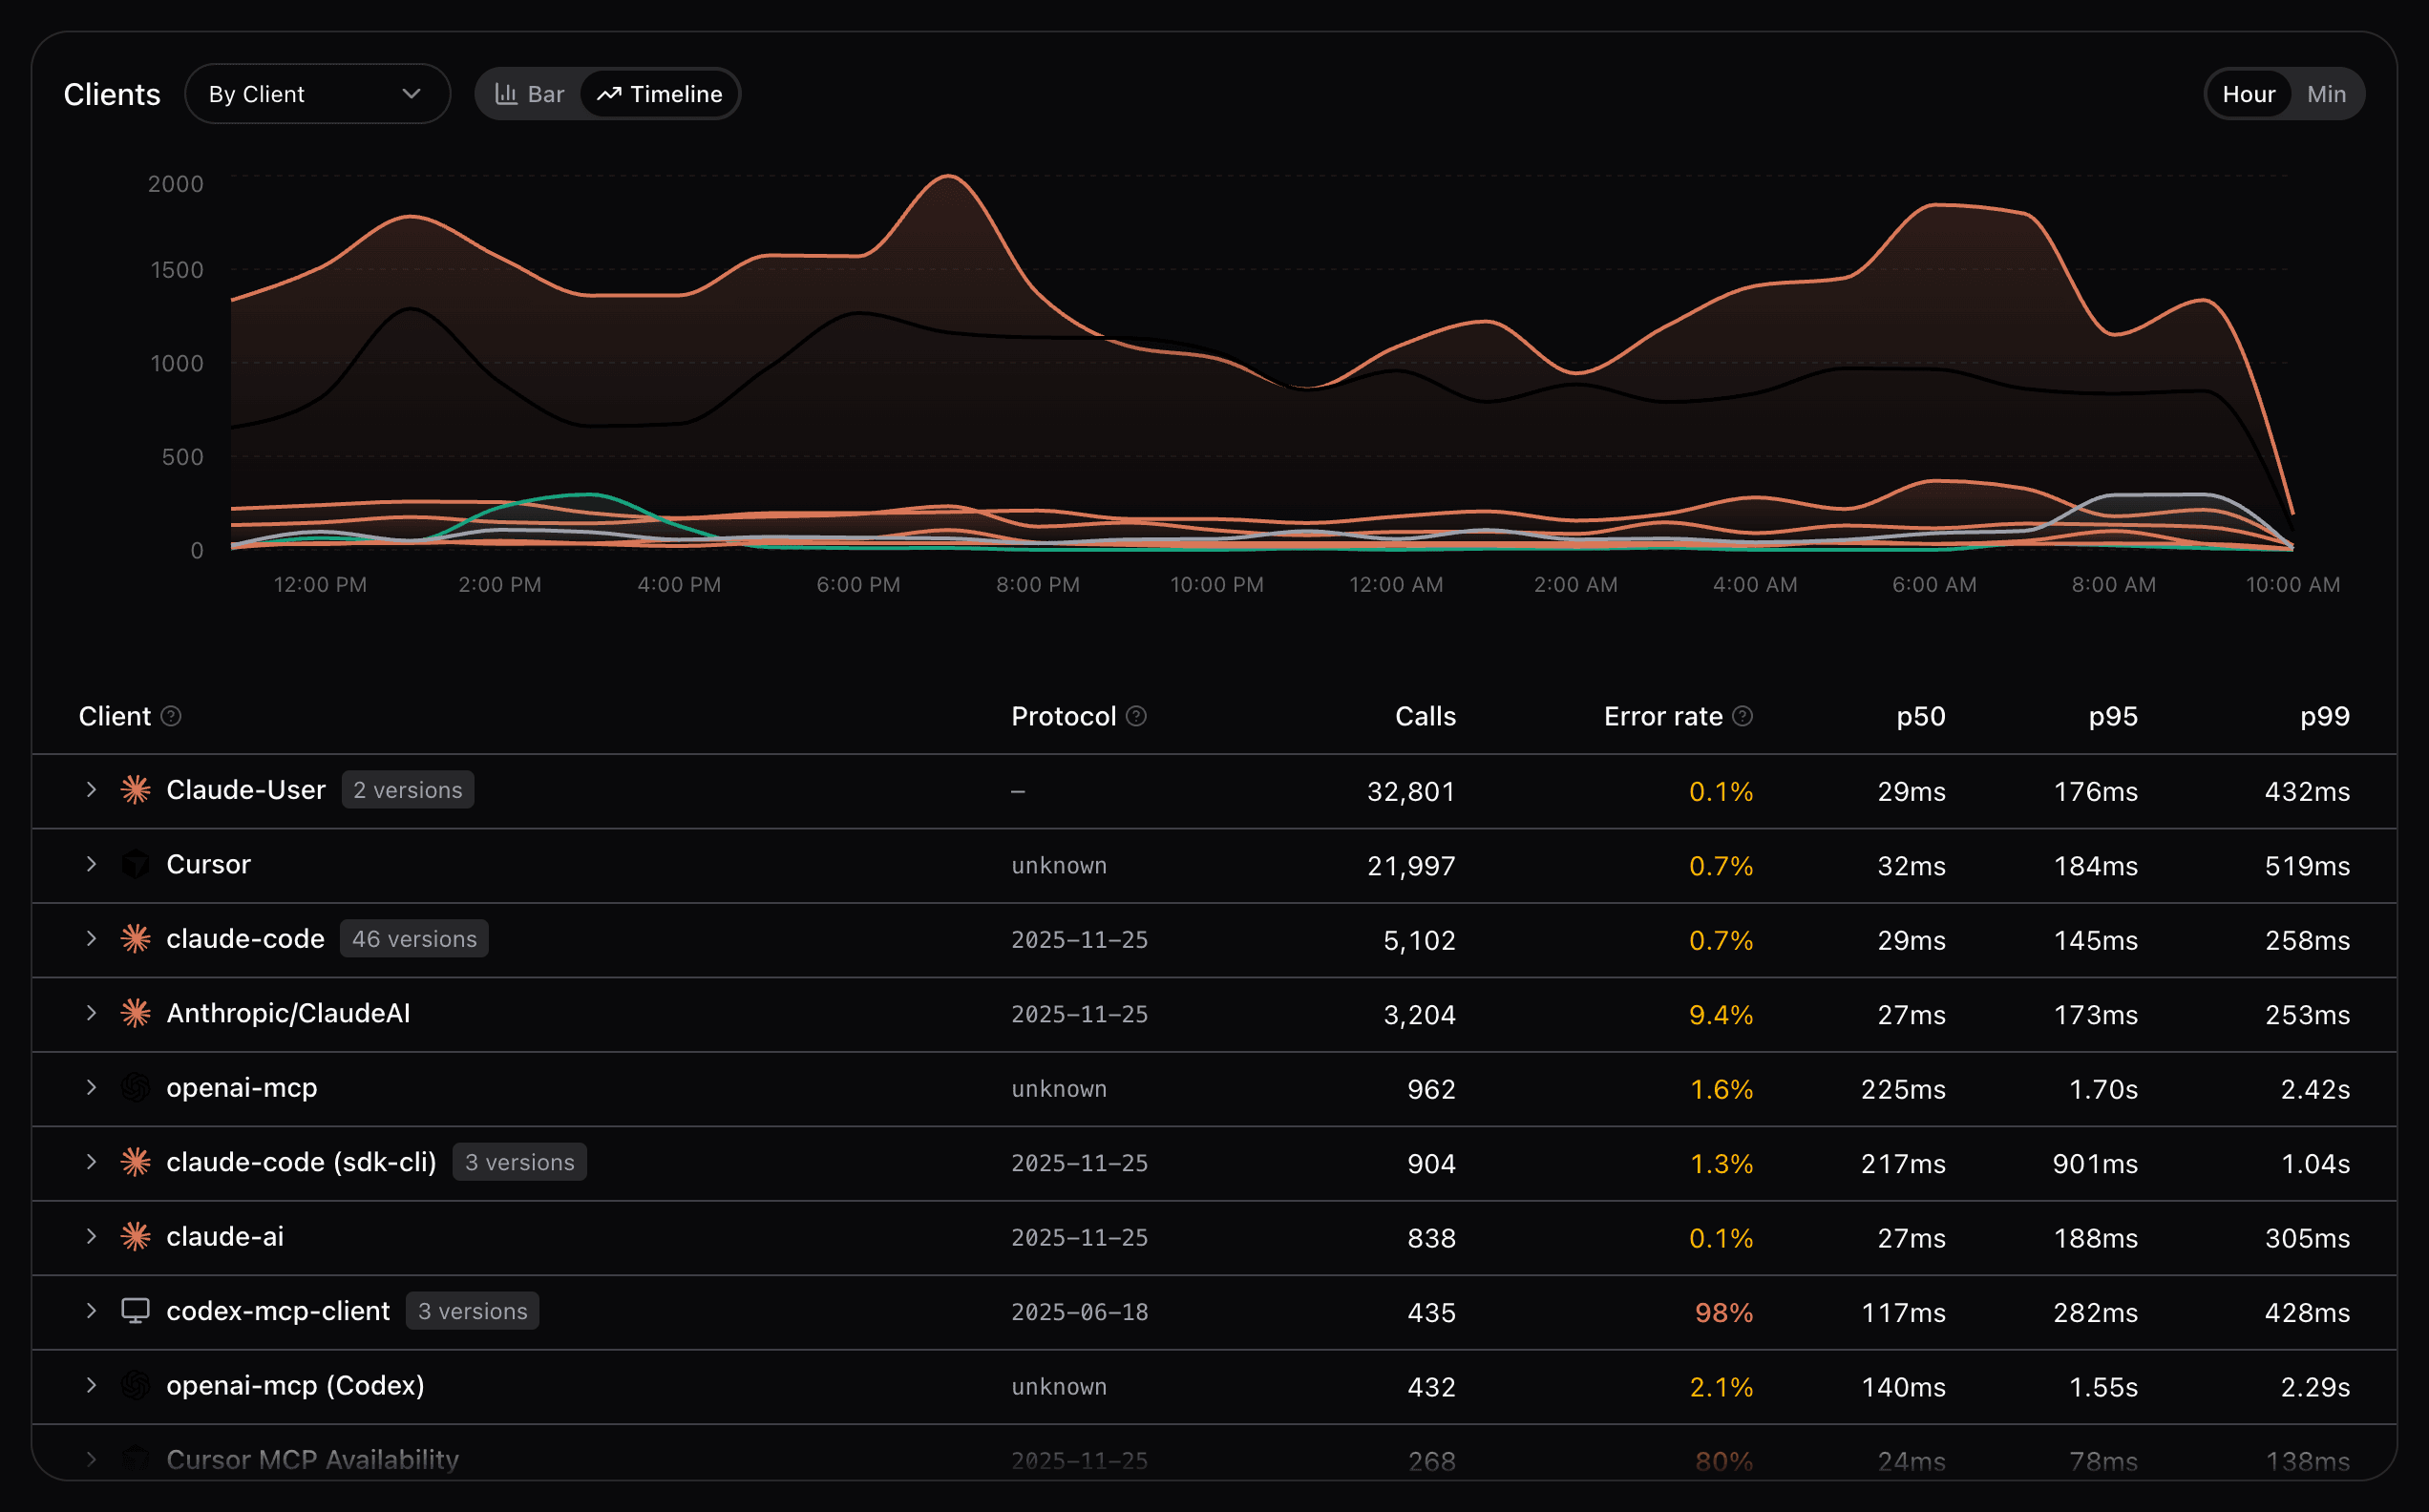The width and height of the screenshot is (2429, 1512).
Task: Click the openai-mcp 962 calls logo icon
Action: pos(135,1088)
